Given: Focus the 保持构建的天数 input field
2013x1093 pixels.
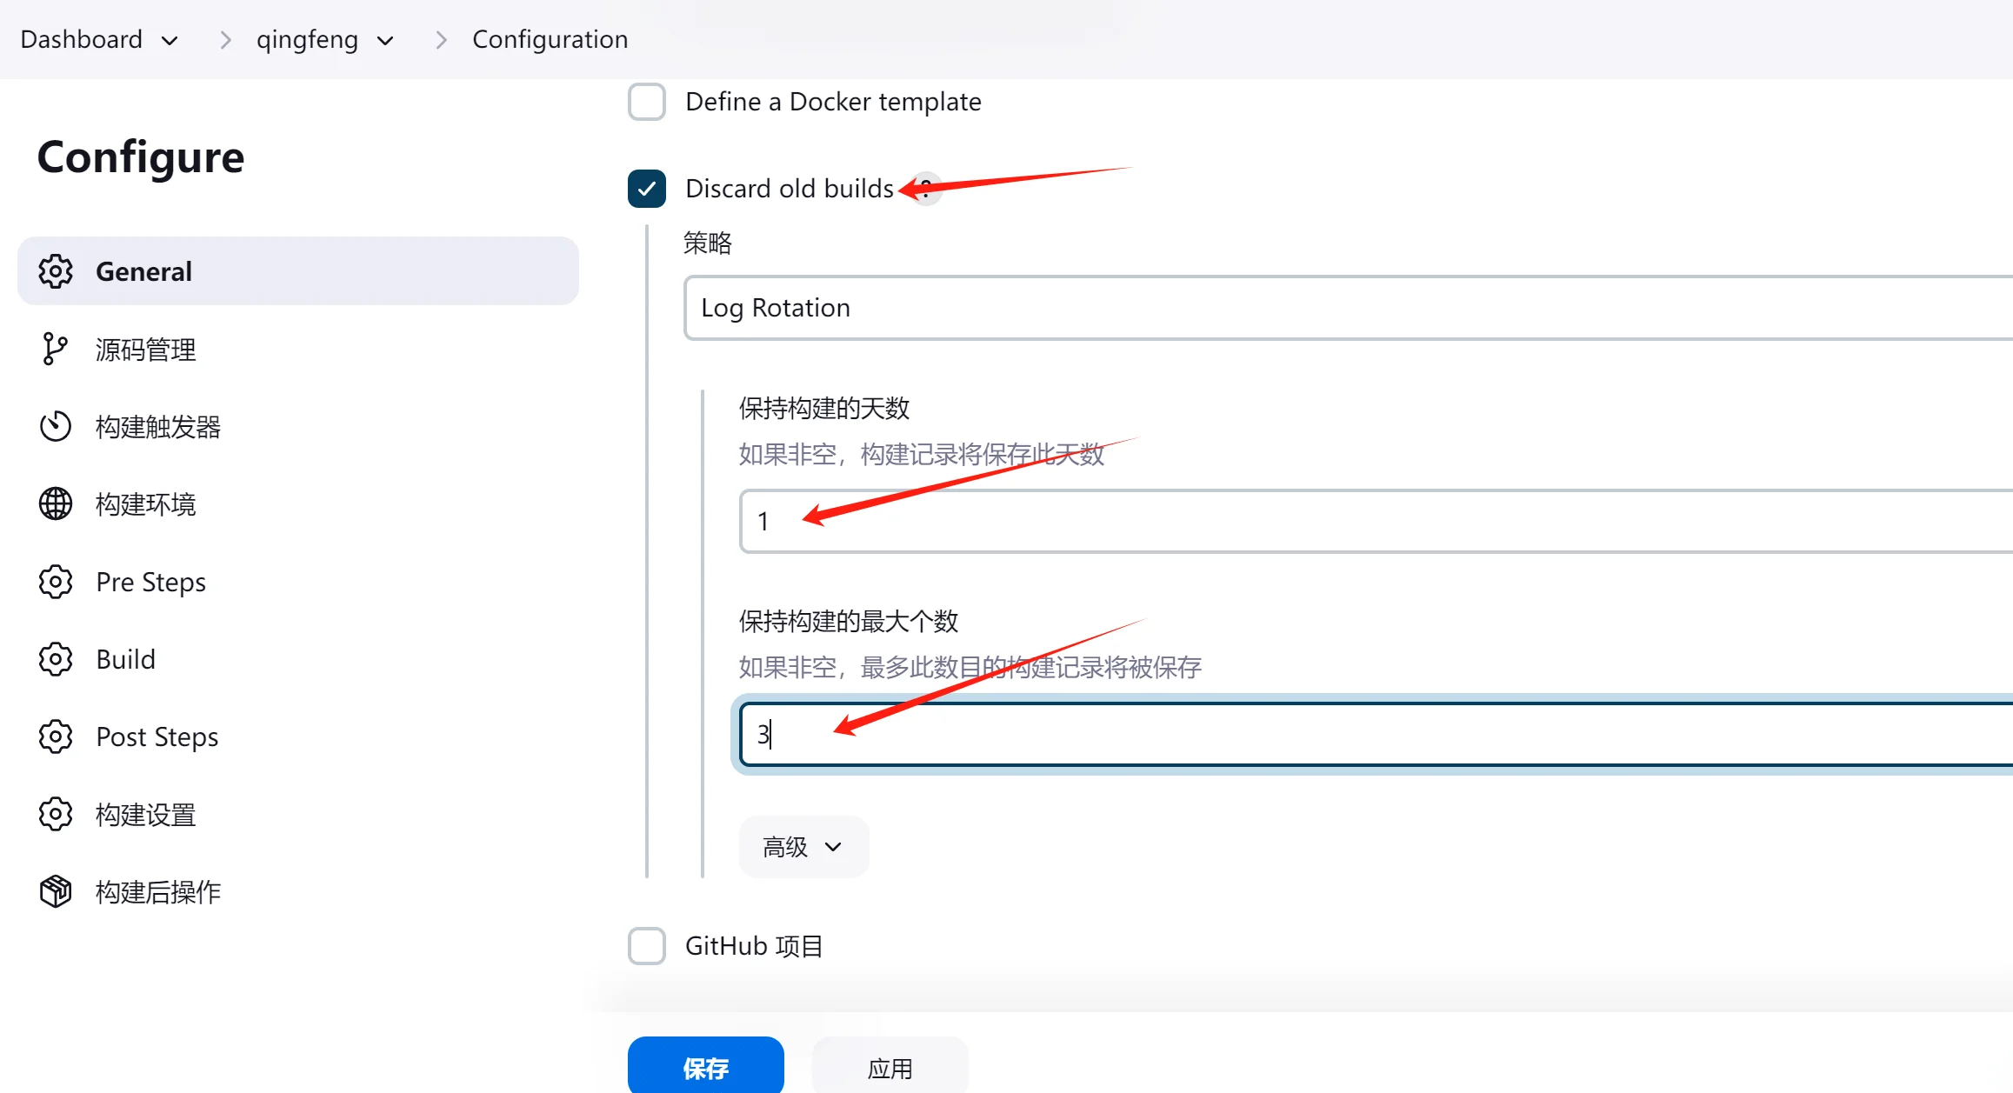Looking at the screenshot, I should 1376,521.
